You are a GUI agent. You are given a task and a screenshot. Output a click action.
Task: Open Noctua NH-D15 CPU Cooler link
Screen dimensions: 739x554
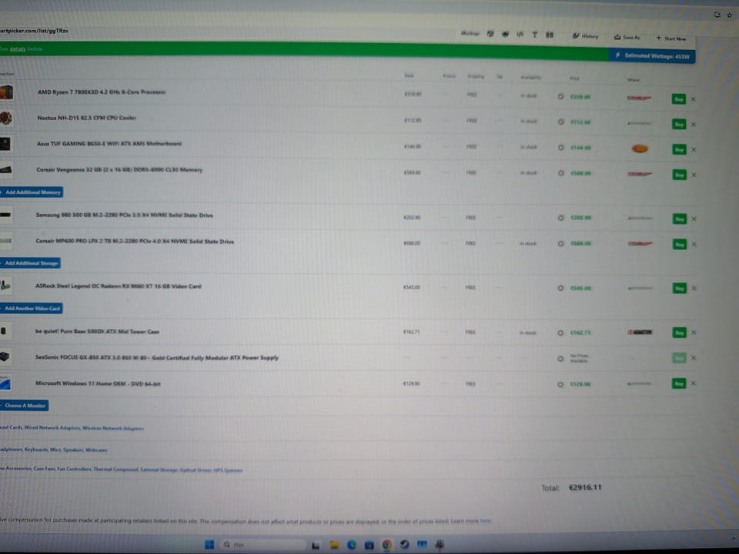coord(86,118)
